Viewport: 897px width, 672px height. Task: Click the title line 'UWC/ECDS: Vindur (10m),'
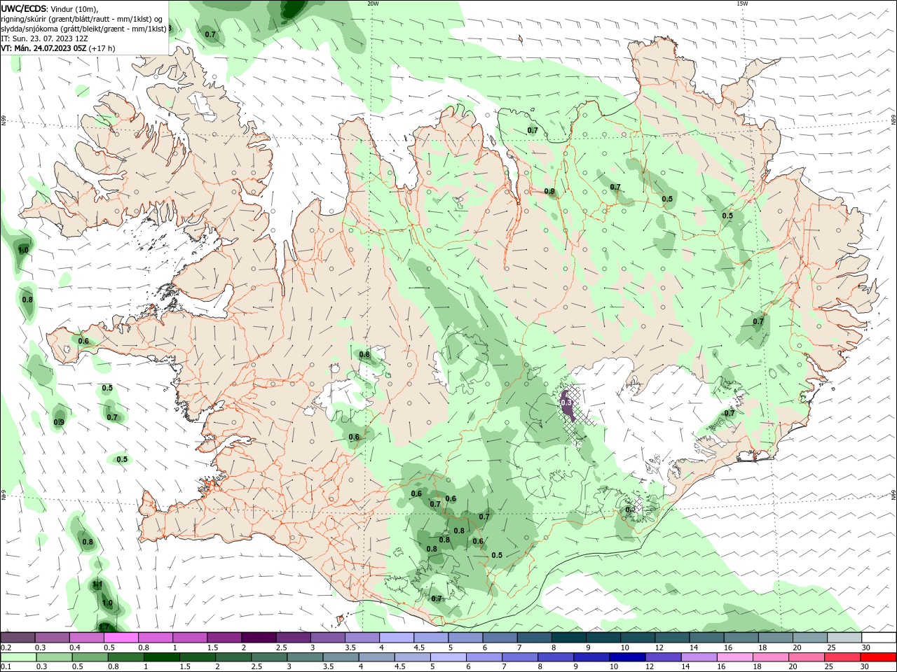(50, 8)
